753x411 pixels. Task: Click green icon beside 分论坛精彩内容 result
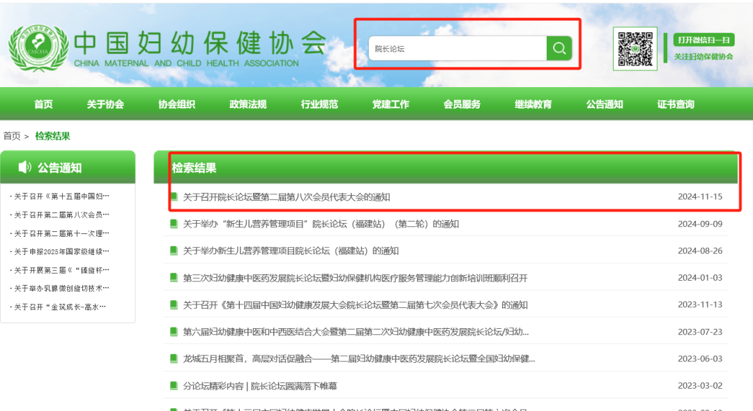pyautogui.click(x=174, y=385)
